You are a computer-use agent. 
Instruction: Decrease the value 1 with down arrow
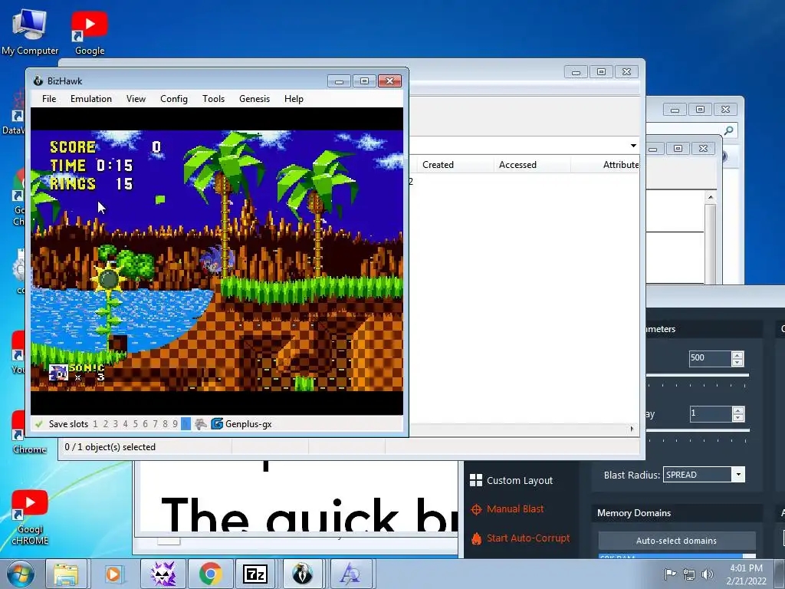[737, 418]
